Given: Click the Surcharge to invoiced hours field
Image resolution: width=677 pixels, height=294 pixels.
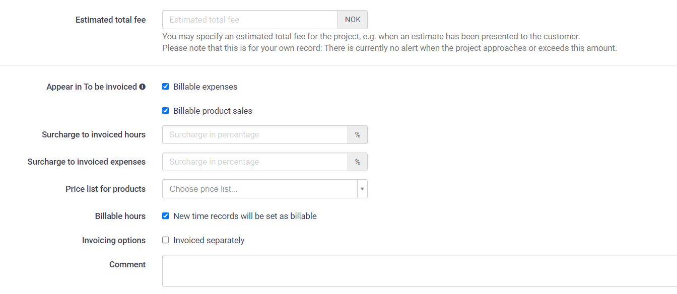Looking at the screenshot, I should coord(255,135).
